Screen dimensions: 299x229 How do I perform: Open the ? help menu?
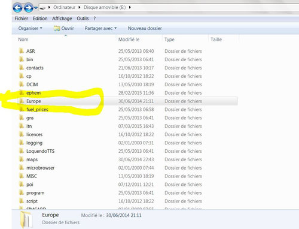[x=94, y=19]
